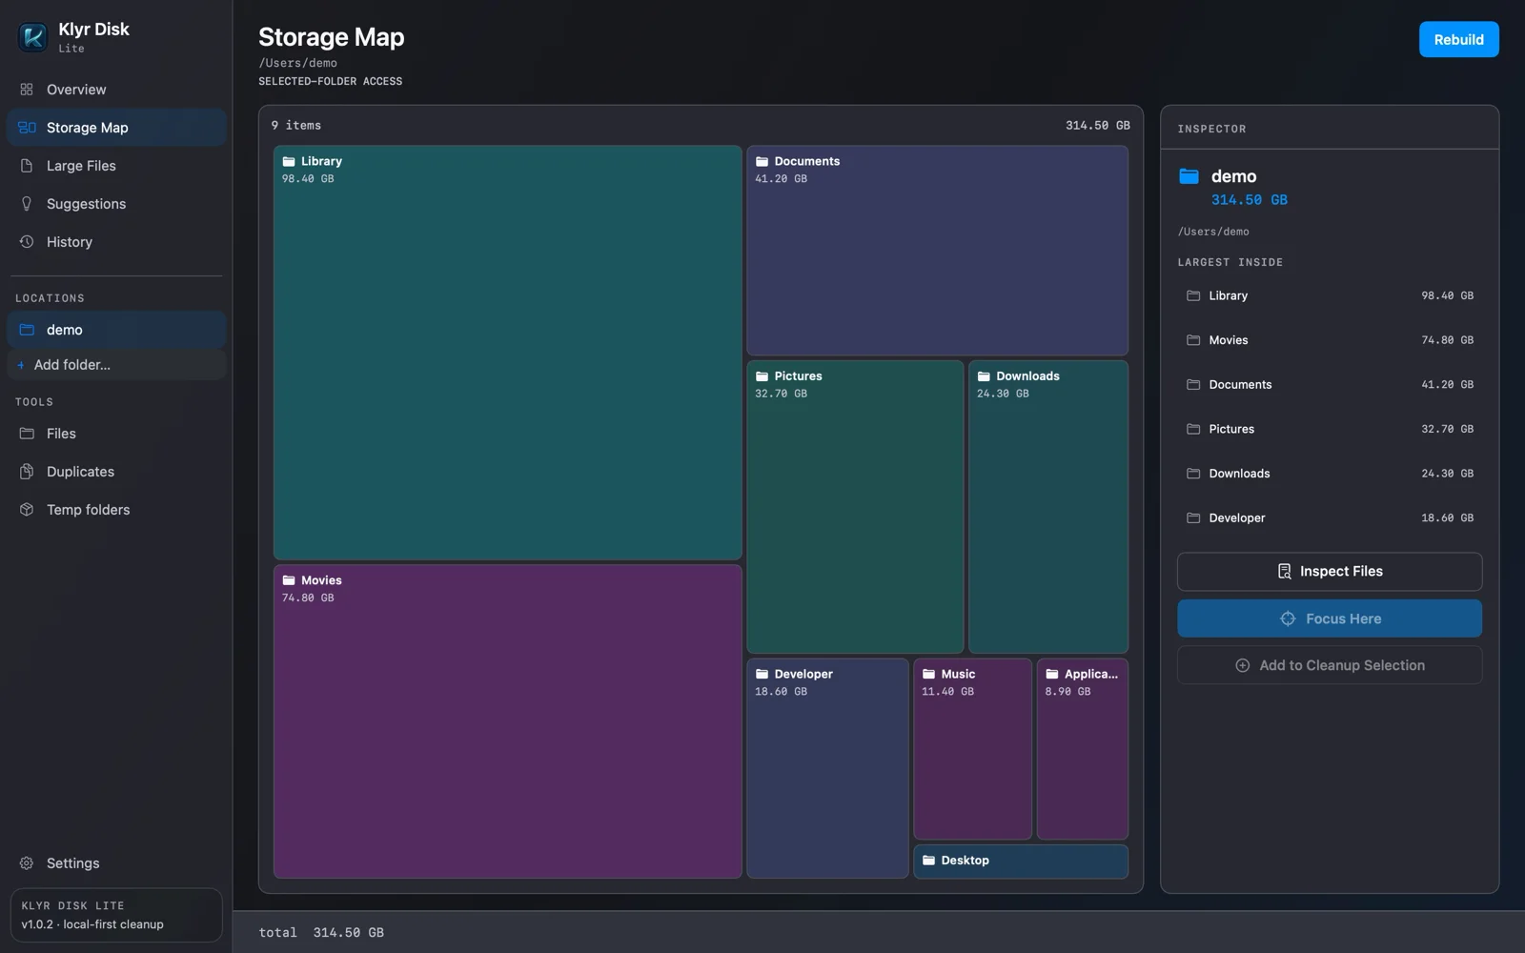1525x953 pixels.
Task: Select the Library block in the treemap
Action: [x=507, y=353]
